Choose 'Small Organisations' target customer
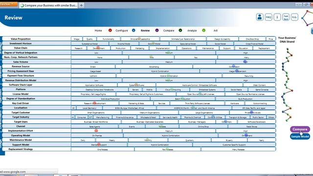Viewport: 313px width, 176px height. coord(96,113)
